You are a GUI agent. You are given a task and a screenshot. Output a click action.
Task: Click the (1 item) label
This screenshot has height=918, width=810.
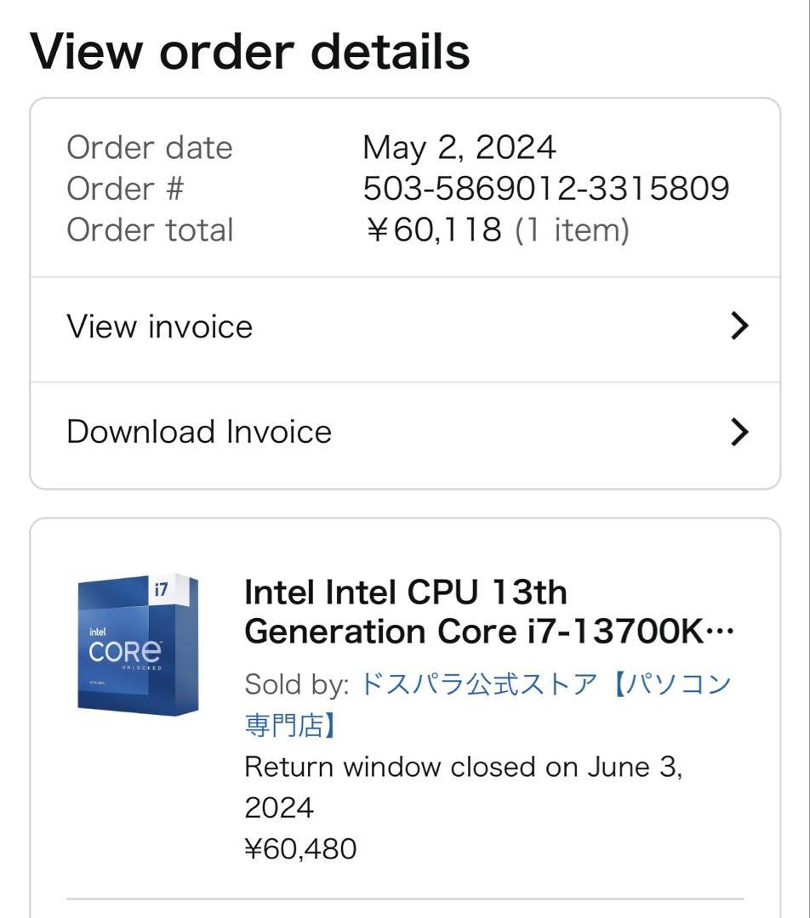click(579, 229)
